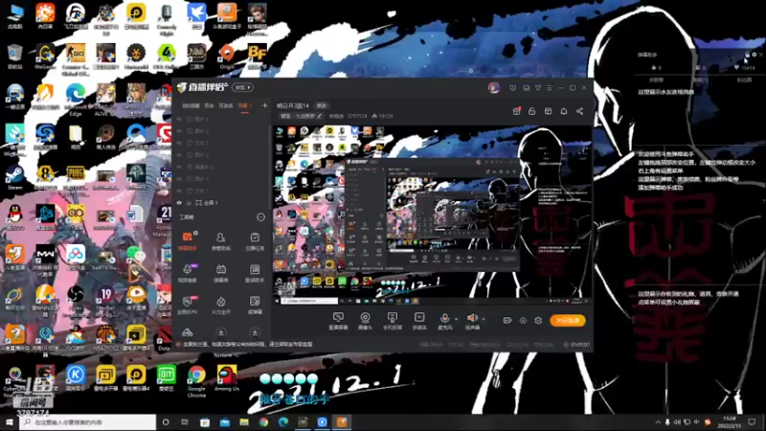Toggle the lock on the 全屏 1 source
766x431 pixels.
click(189, 203)
